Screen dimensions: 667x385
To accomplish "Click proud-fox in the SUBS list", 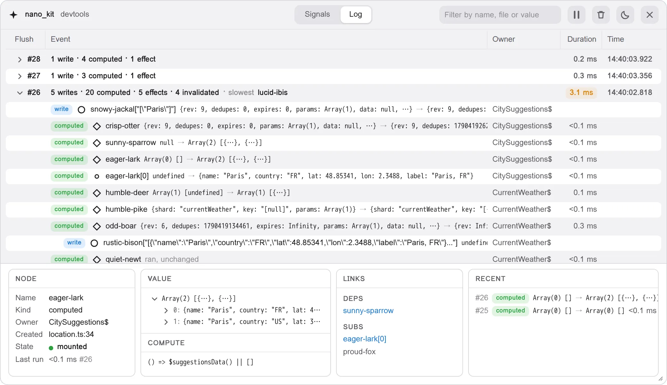I will [x=359, y=352].
